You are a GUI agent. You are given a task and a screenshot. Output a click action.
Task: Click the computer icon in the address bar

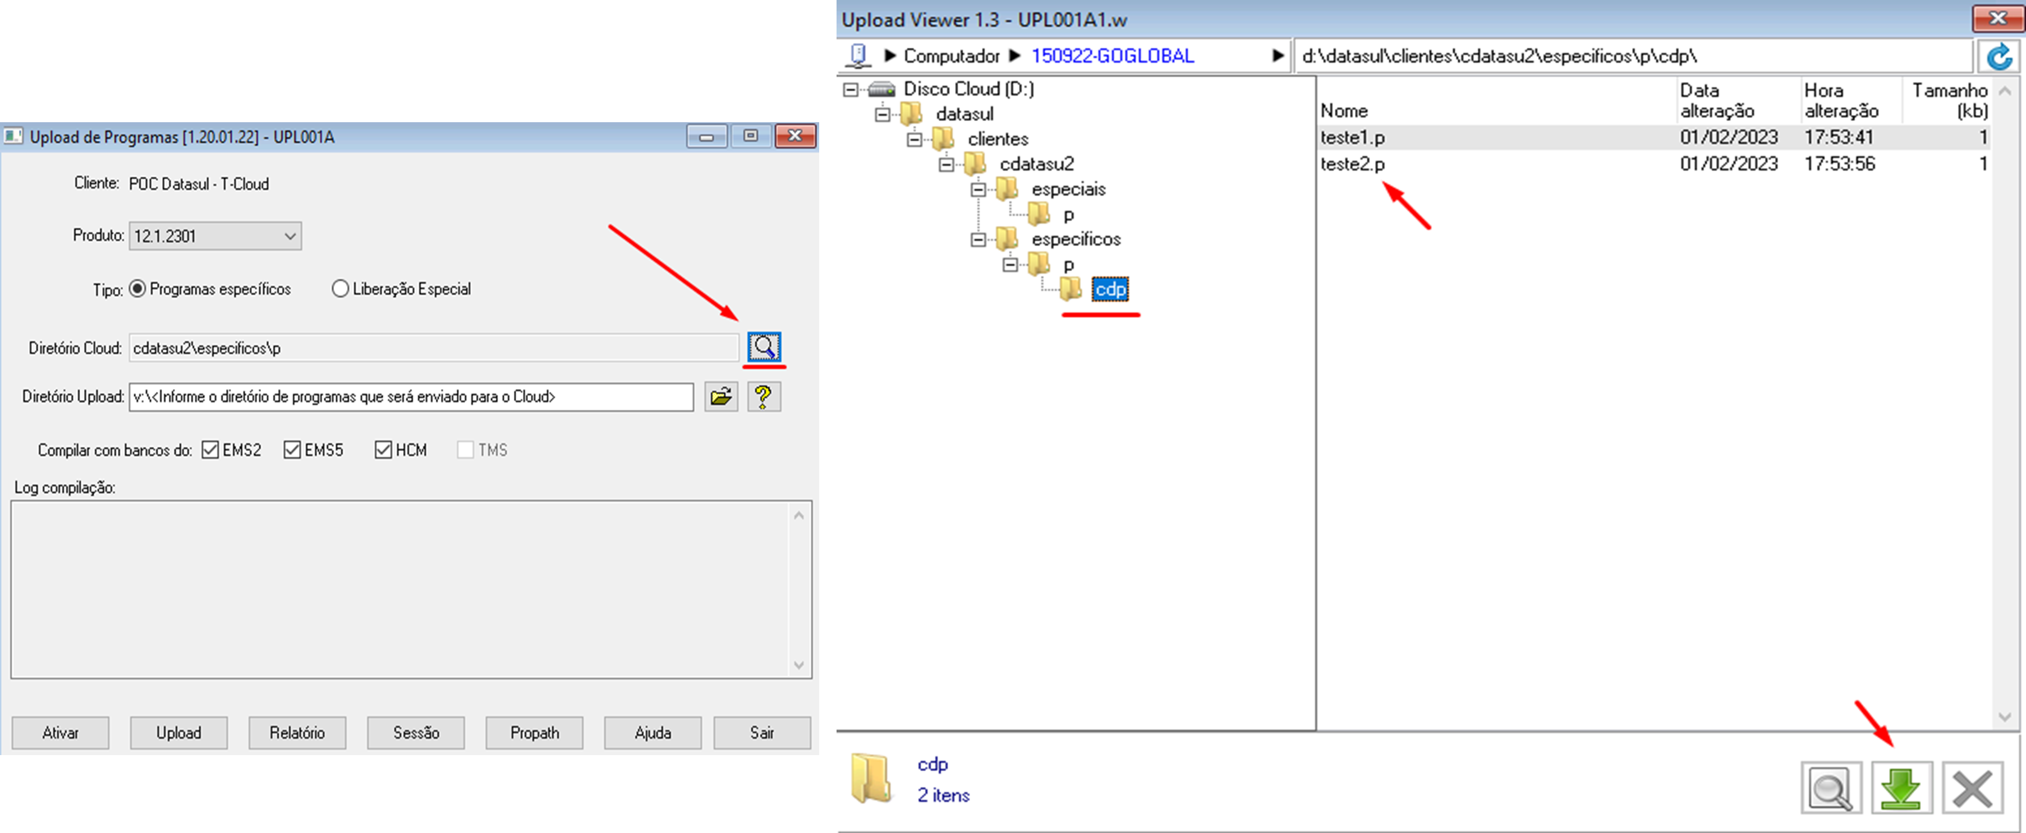[x=858, y=56]
